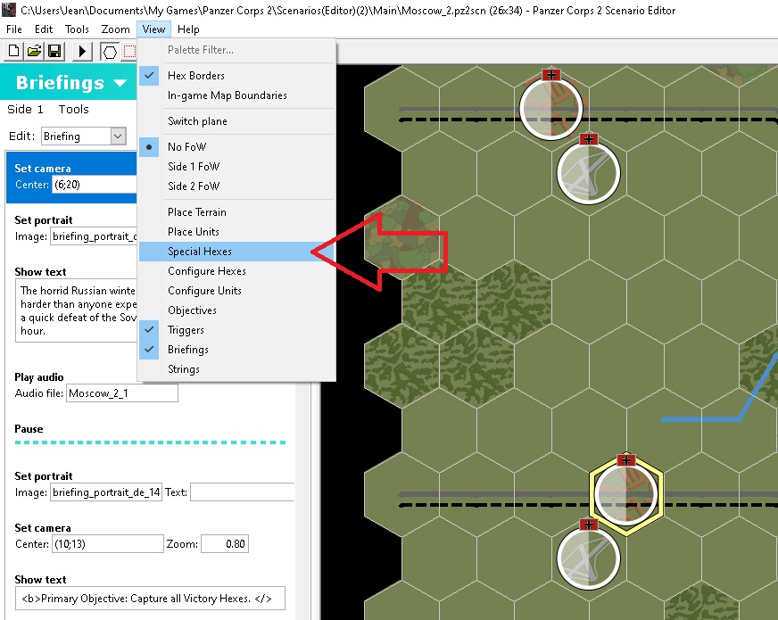Click the Panzer Corps app icon in title bar

coord(9,10)
